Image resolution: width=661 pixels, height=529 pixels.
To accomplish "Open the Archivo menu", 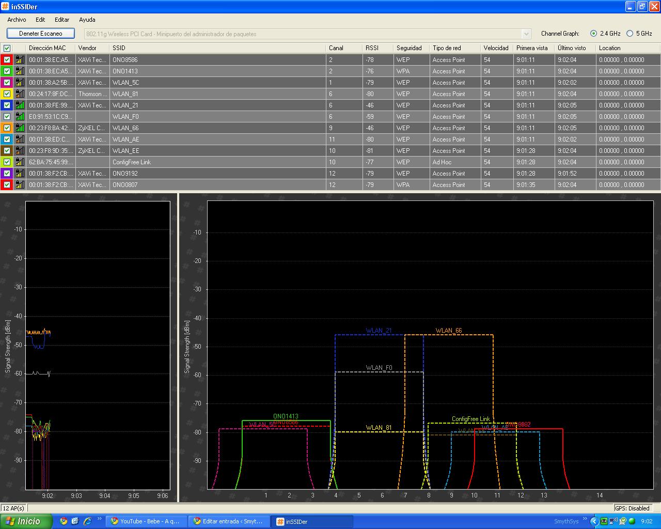I will point(17,20).
